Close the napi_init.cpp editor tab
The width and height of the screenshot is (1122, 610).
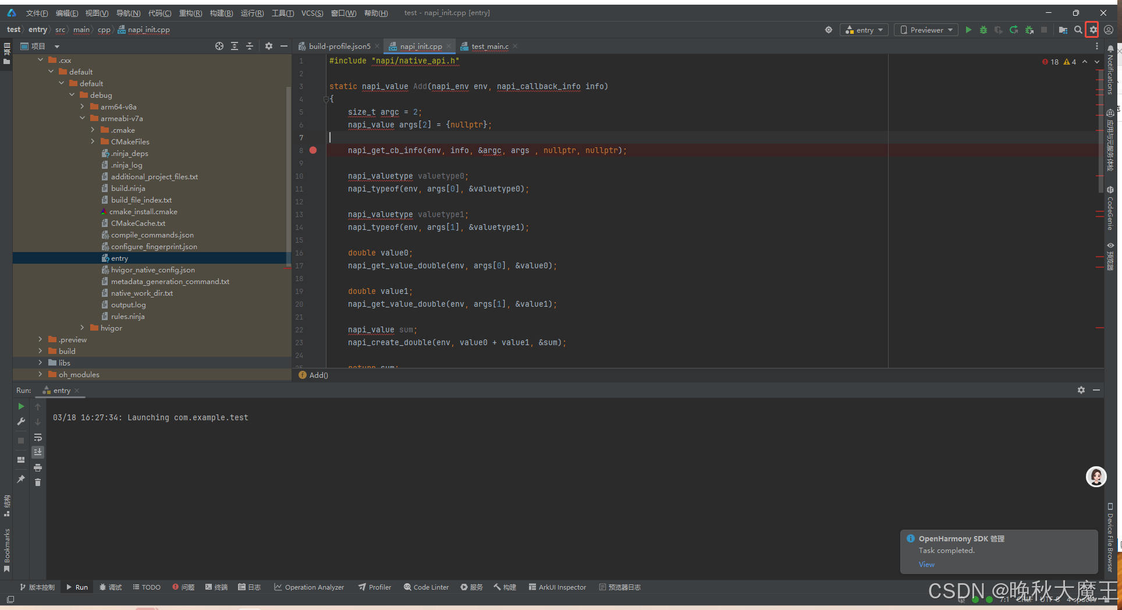[449, 47]
